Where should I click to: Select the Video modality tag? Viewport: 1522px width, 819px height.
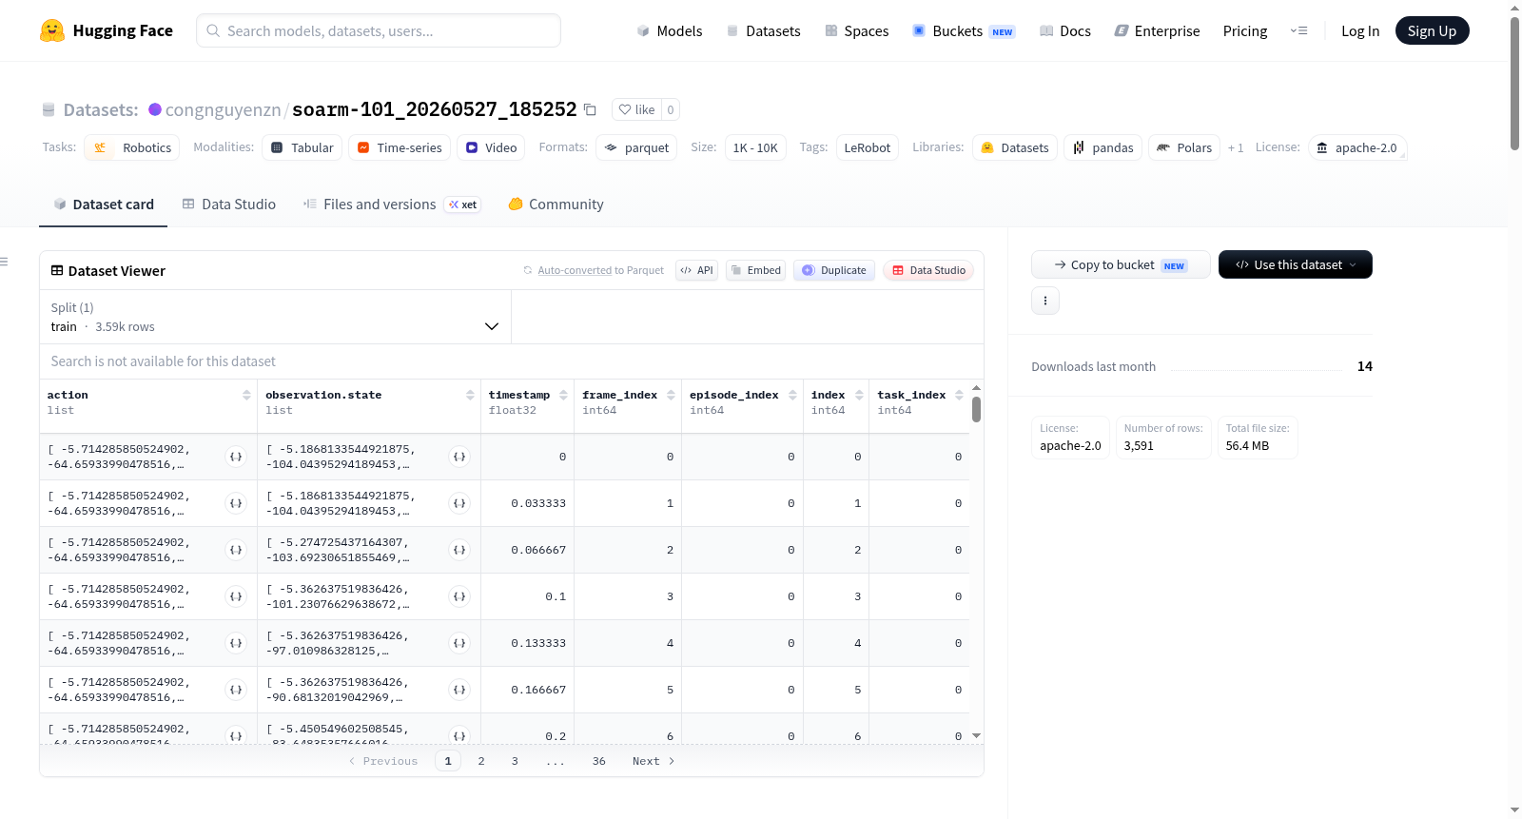(491, 147)
